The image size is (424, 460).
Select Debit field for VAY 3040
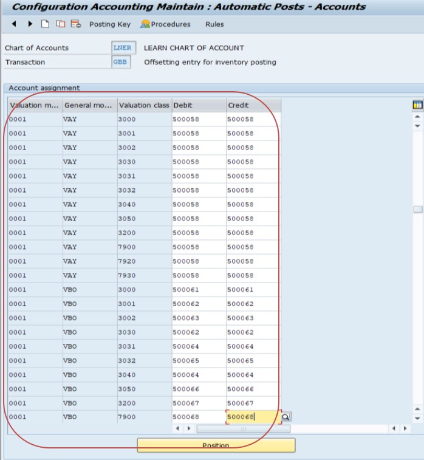click(x=199, y=204)
